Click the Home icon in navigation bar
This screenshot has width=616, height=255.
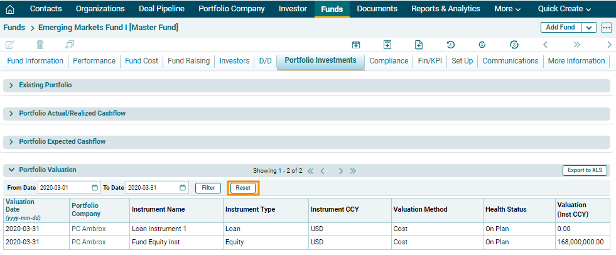point(10,9)
